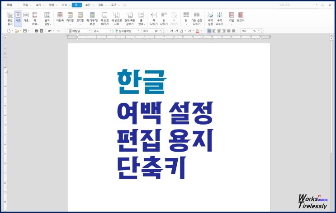The height and width of the screenshot is (213, 336).
Task: Click the ruler tab type icon
Action: pyautogui.click(x=5, y=37)
